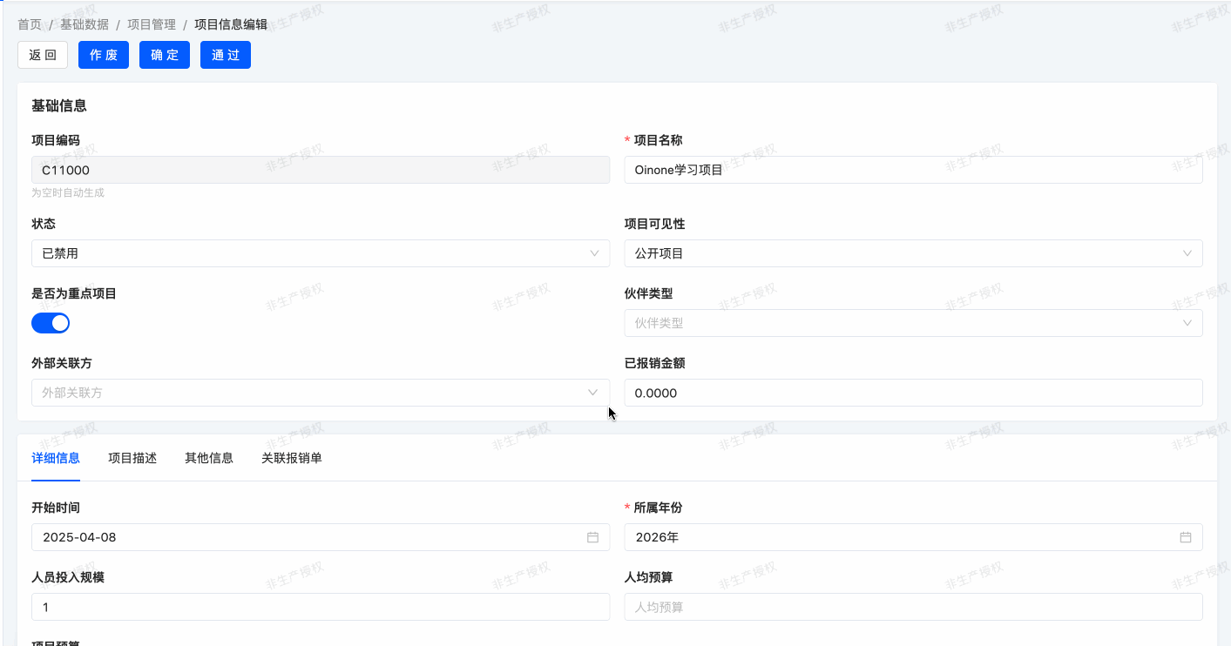Focus the 人均预算 input field
The height and width of the screenshot is (646, 1231).
point(912,607)
